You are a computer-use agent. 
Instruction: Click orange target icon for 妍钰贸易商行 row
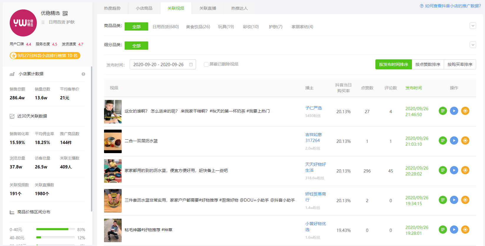(465, 200)
